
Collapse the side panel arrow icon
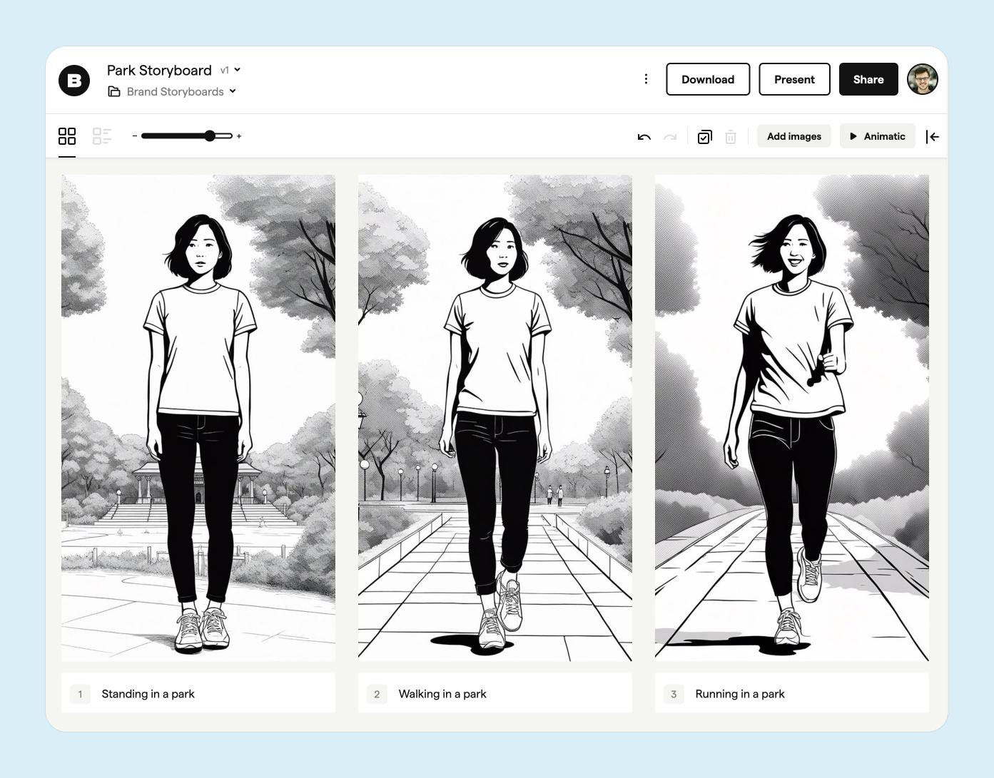932,137
